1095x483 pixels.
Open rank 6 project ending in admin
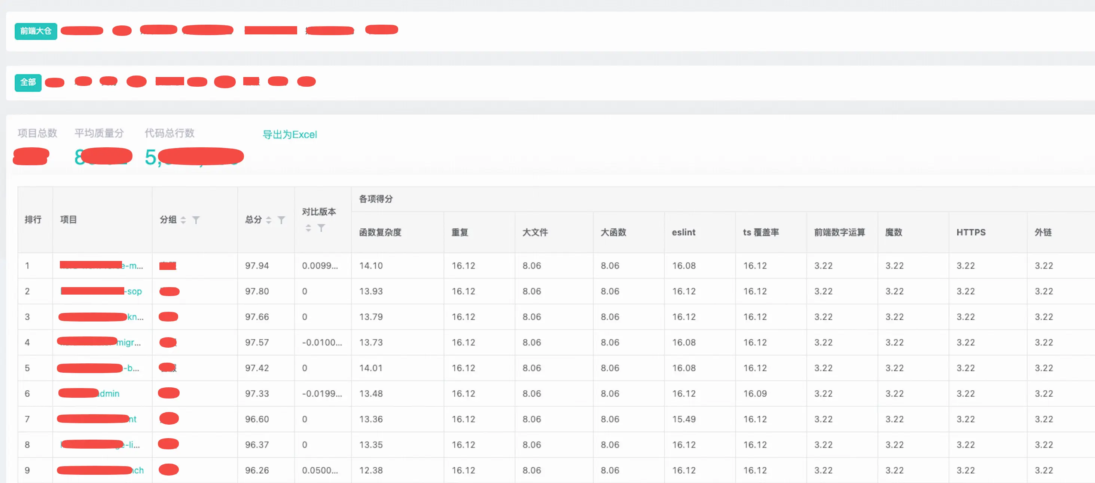coord(109,394)
